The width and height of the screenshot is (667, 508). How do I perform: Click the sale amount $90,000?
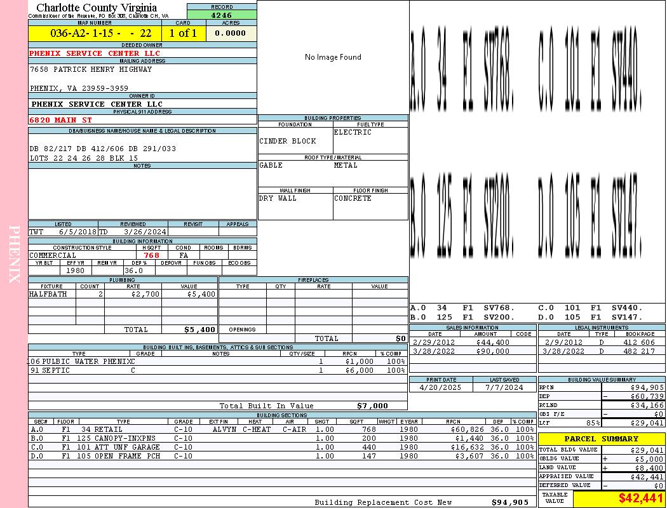[x=492, y=351]
